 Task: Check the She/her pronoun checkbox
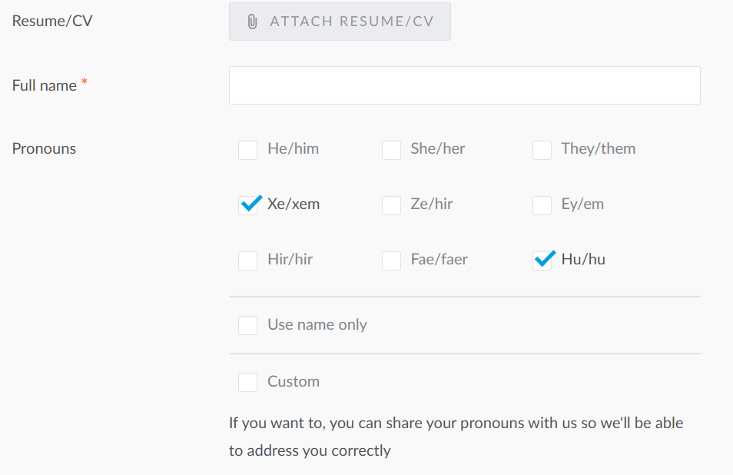tap(391, 150)
